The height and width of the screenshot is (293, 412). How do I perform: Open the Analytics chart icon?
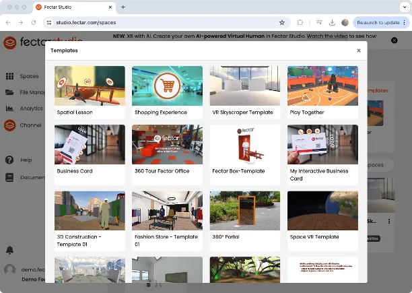[9, 108]
